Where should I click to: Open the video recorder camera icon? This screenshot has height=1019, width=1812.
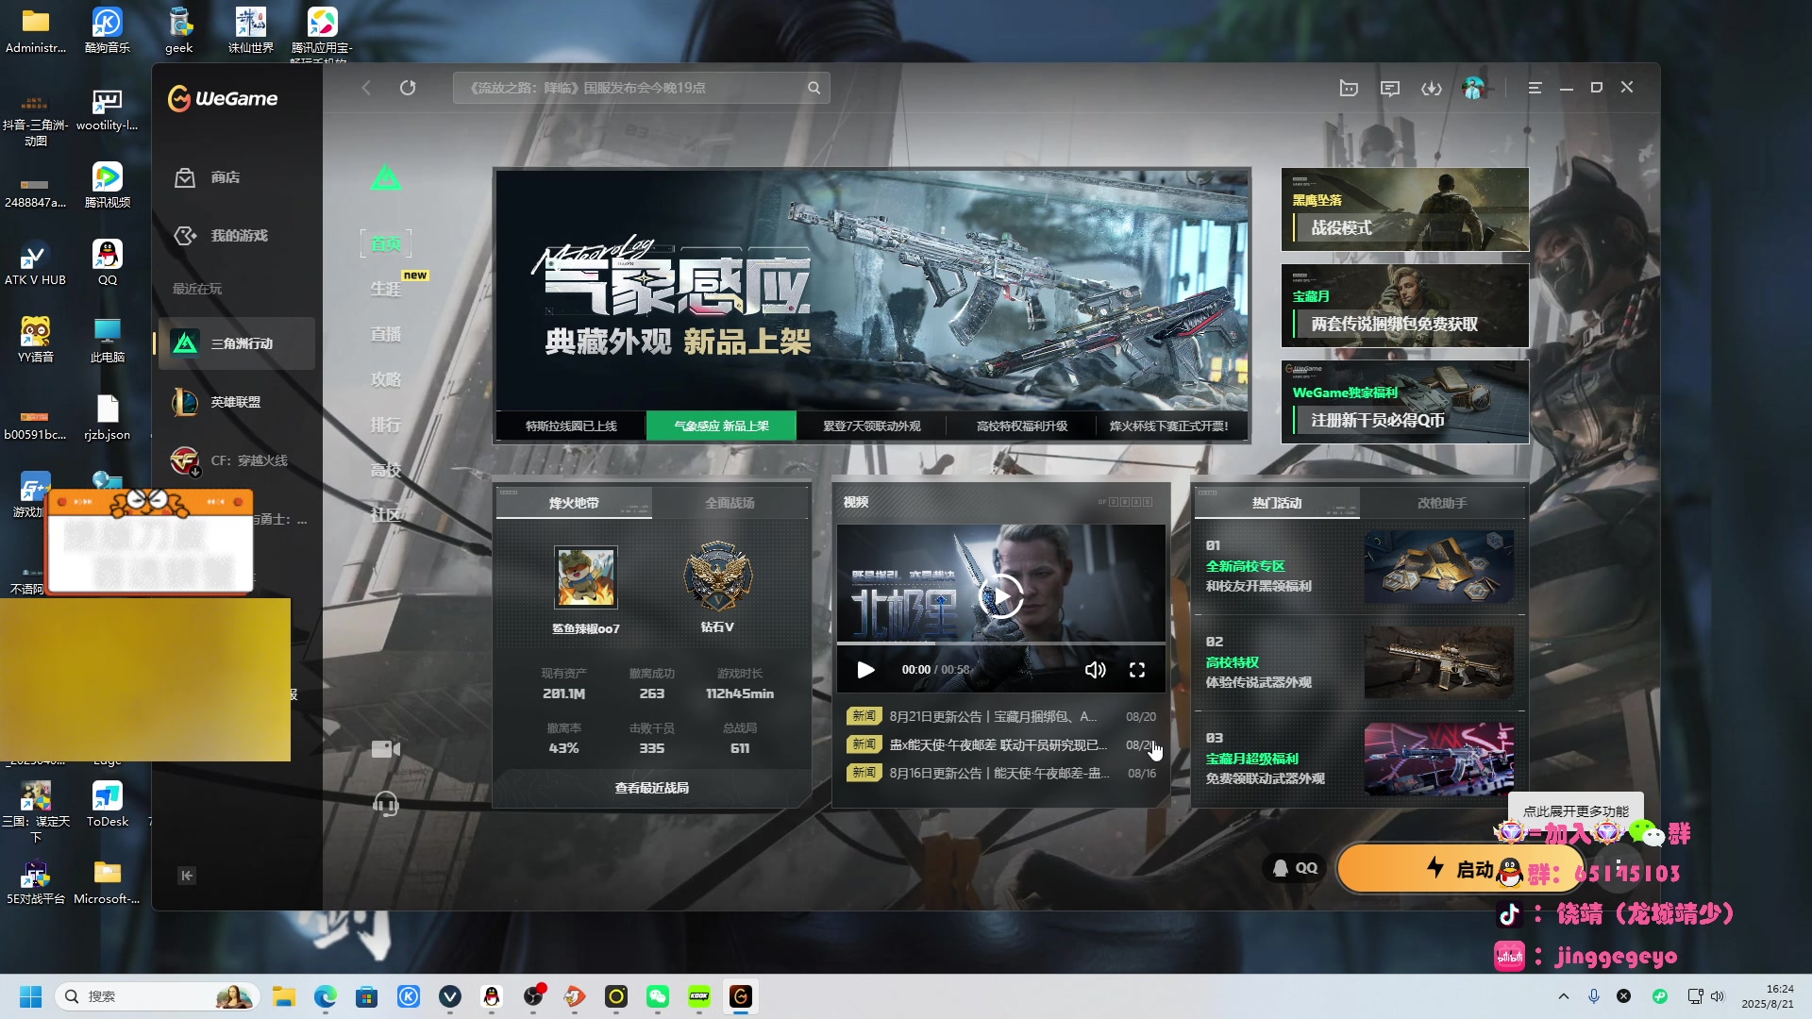[x=386, y=749]
